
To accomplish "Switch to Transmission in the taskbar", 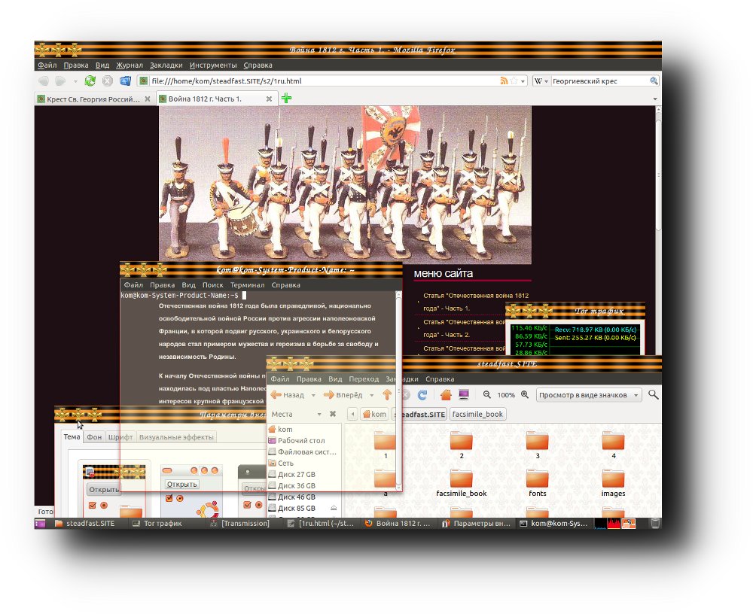I will pyautogui.click(x=240, y=523).
